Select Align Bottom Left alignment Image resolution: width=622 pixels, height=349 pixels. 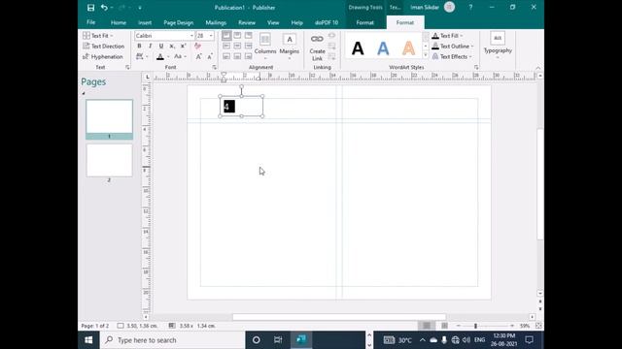[x=226, y=56]
